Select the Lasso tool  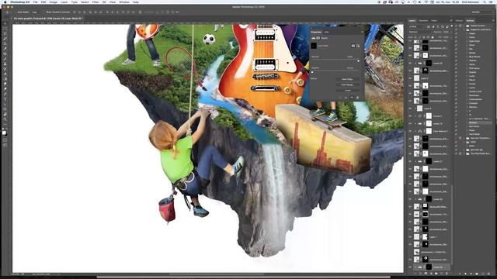(5, 34)
